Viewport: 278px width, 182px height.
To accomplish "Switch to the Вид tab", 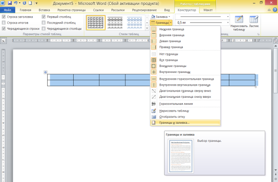I will coord(167,10).
